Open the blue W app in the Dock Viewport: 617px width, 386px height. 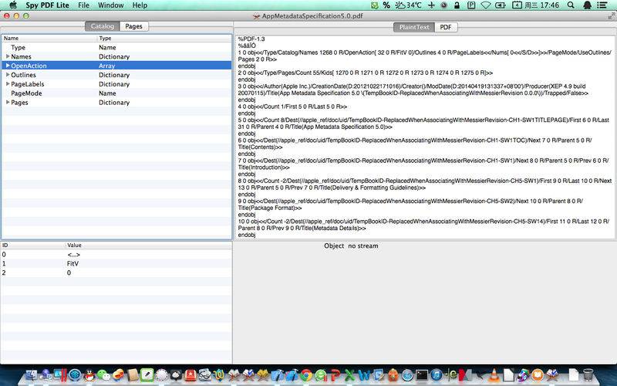[364, 375]
